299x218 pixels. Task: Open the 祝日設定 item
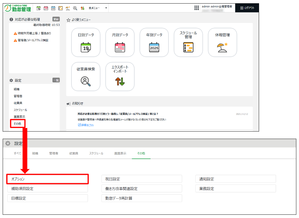point(142,179)
